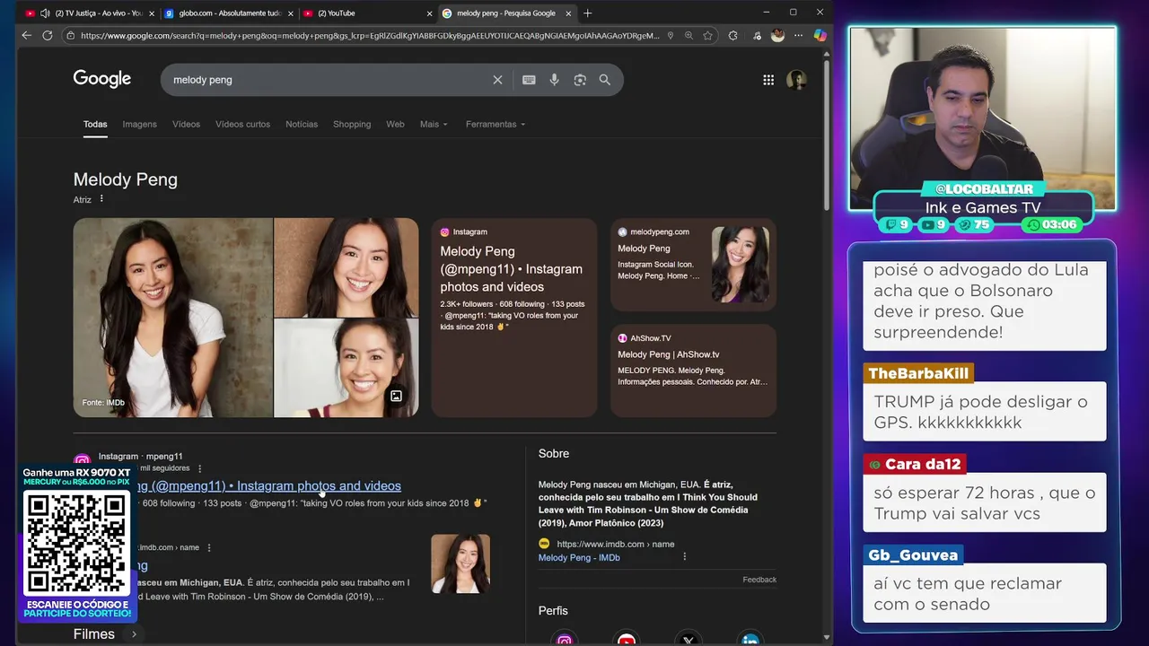This screenshot has height=646, width=1149.
Task: Select the Todas search tab
Action: pyautogui.click(x=95, y=124)
